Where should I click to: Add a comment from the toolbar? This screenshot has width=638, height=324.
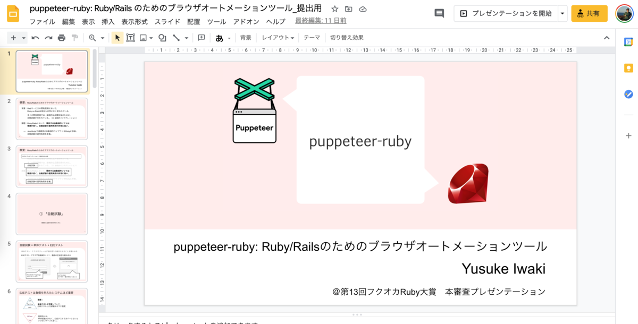(x=202, y=38)
